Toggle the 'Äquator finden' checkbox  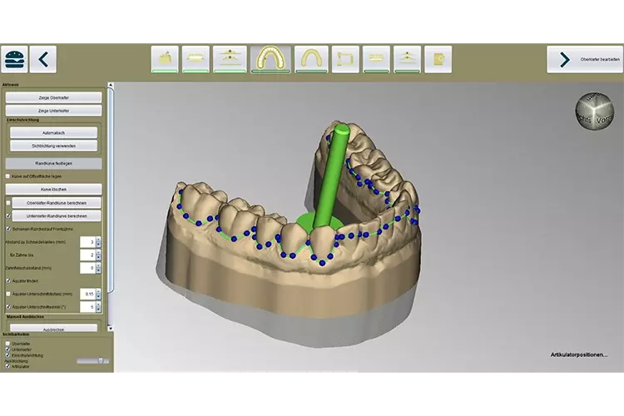coord(7,281)
